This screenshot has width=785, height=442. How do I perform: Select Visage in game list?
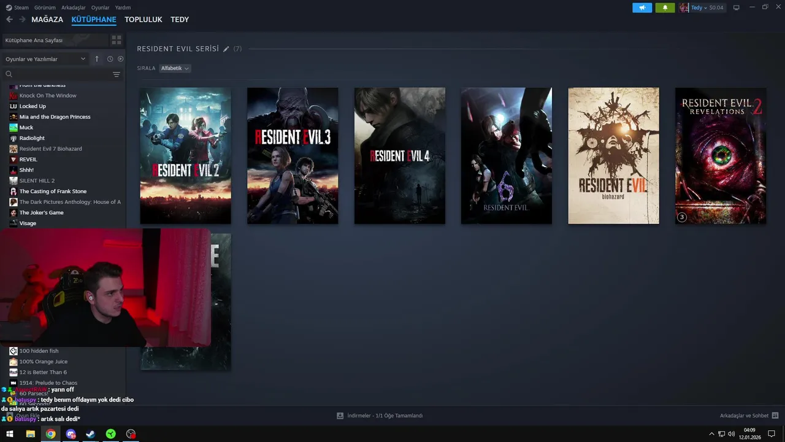point(28,223)
